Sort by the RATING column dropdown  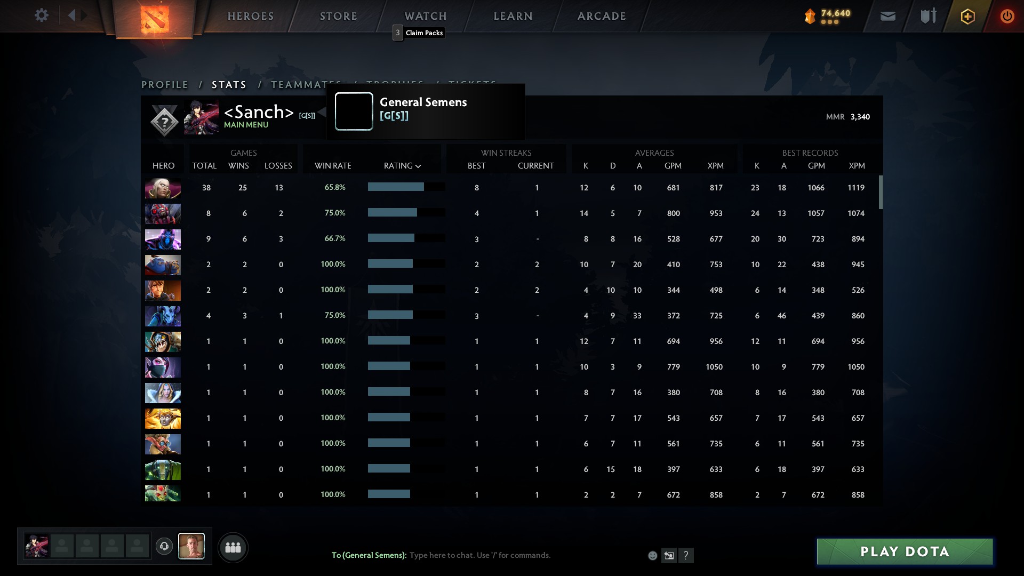pos(403,166)
